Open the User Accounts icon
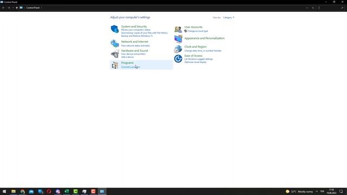Image resolution: width=347 pixels, height=195 pixels. coord(178,29)
